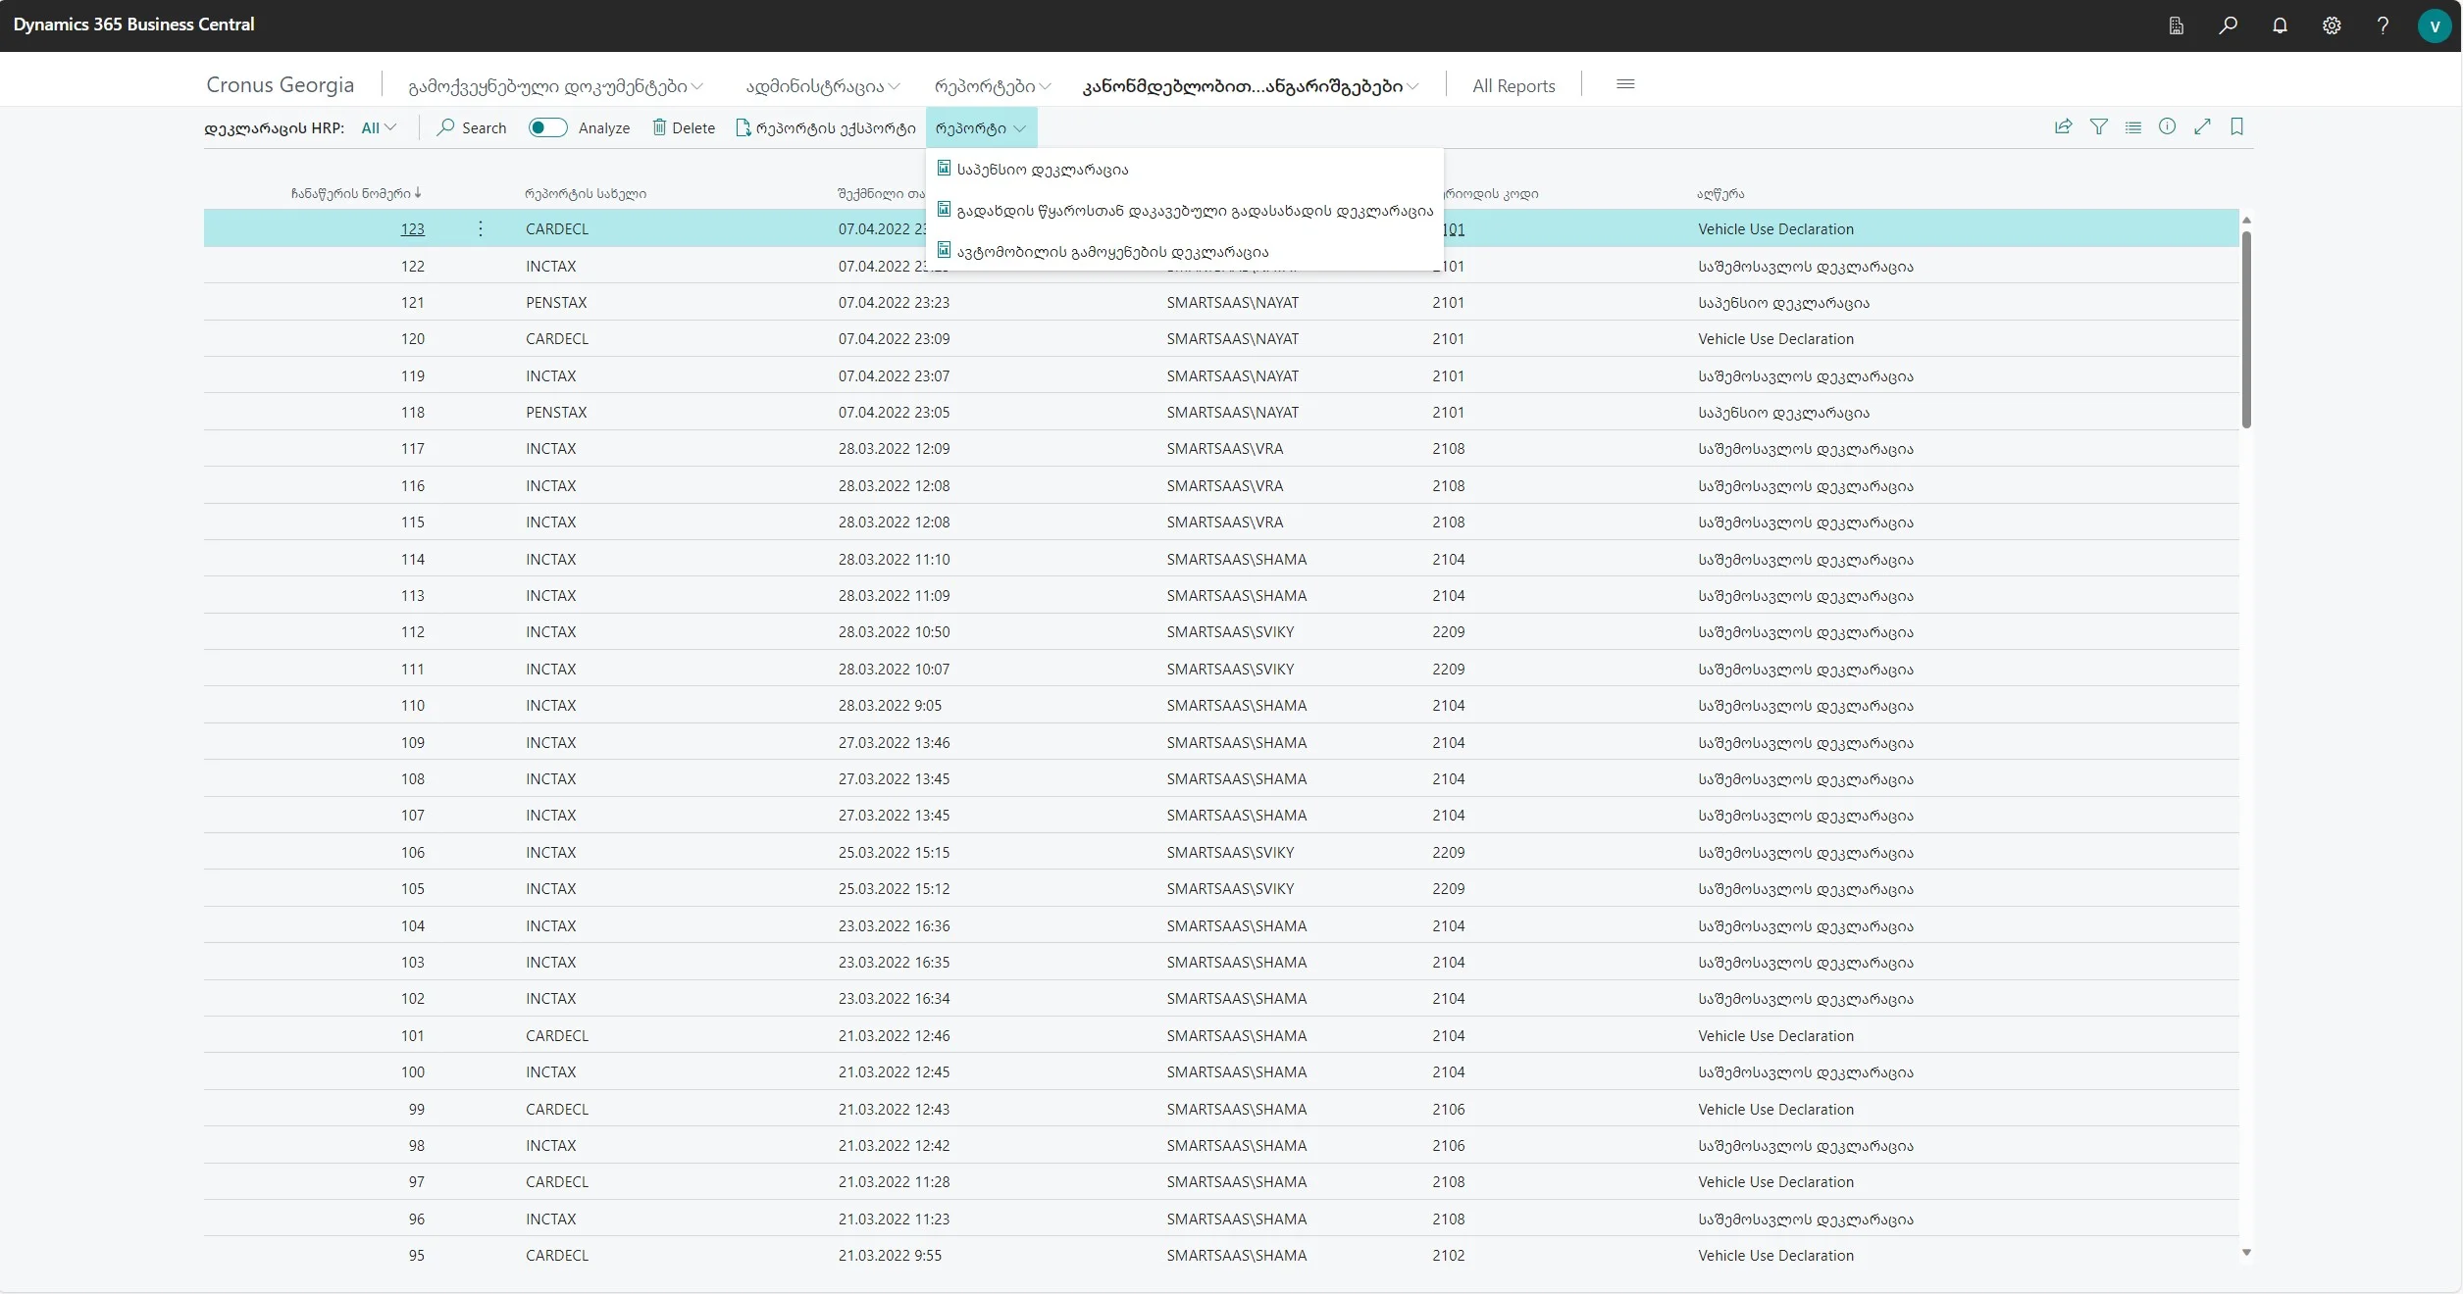Click the list view layout icon
The width and height of the screenshot is (2463, 1294).
(2132, 126)
